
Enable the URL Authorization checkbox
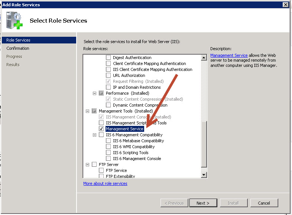(x=108, y=75)
